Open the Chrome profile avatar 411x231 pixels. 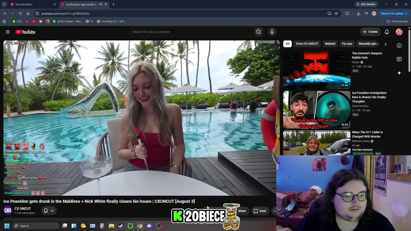(x=374, y=13)
